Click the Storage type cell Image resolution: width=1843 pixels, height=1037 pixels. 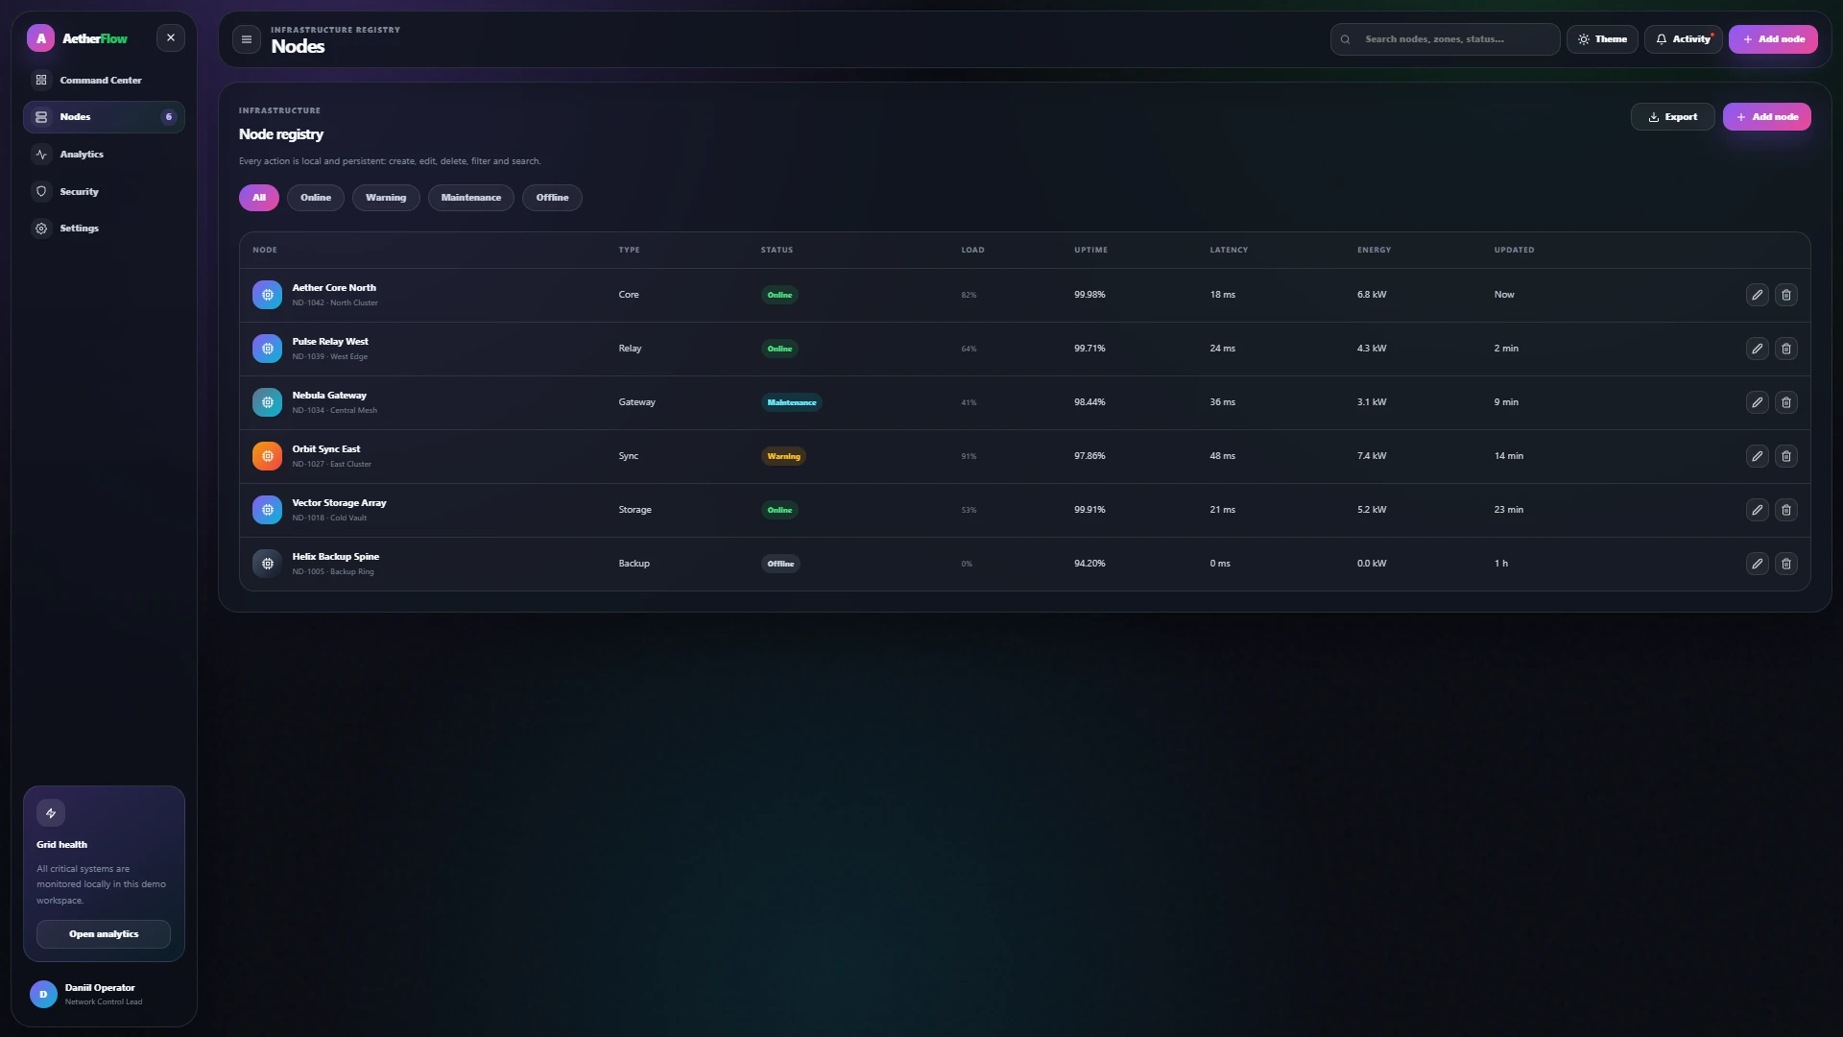(634, 510)
